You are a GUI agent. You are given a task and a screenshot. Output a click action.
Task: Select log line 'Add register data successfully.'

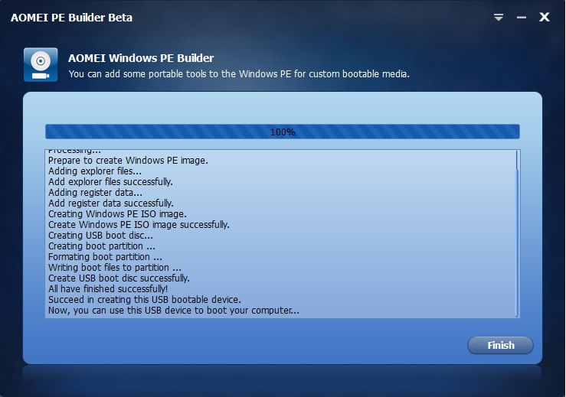coord(111,203)
